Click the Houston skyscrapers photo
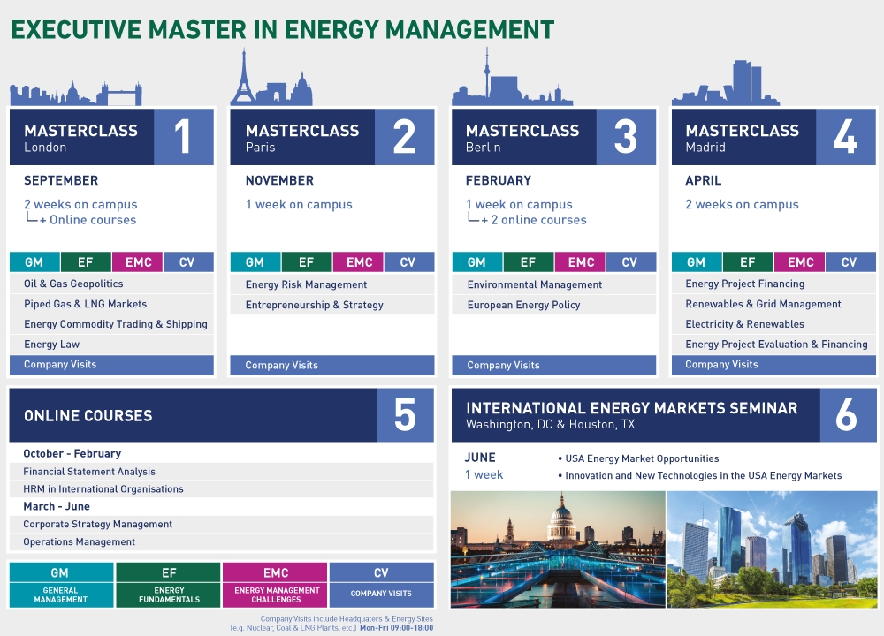This screenshot has width=884, height=636. coord(772,549)
